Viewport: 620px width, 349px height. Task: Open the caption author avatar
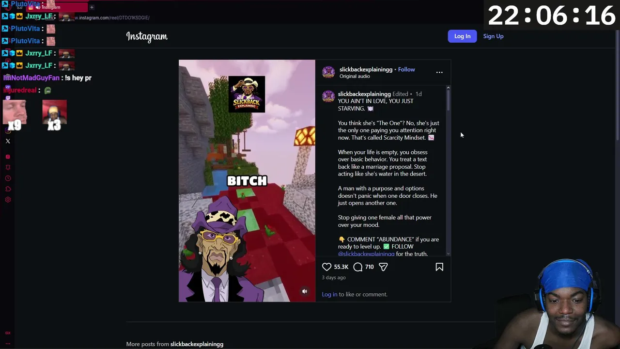[x=328, y=96]
